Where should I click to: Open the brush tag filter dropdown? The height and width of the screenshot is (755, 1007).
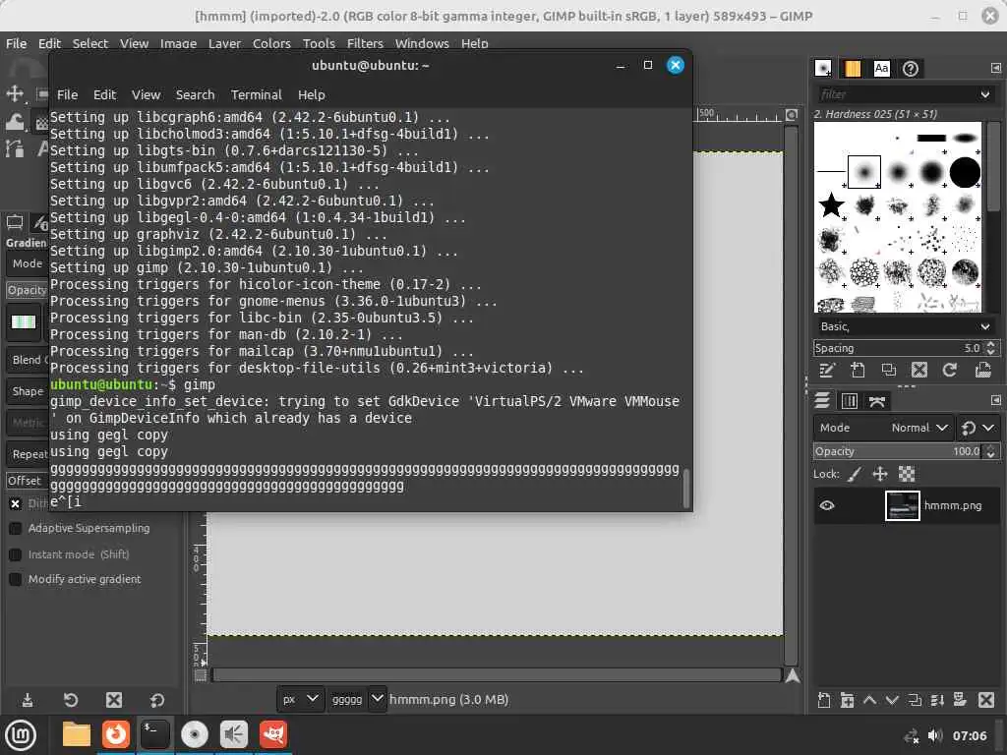tap(985, 94)
